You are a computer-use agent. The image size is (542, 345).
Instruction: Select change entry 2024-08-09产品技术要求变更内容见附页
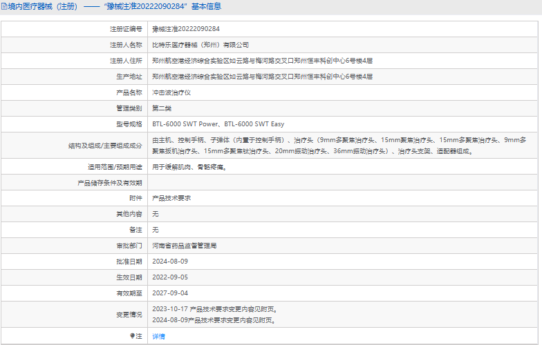pyautogui.click(x=214, y=320)
